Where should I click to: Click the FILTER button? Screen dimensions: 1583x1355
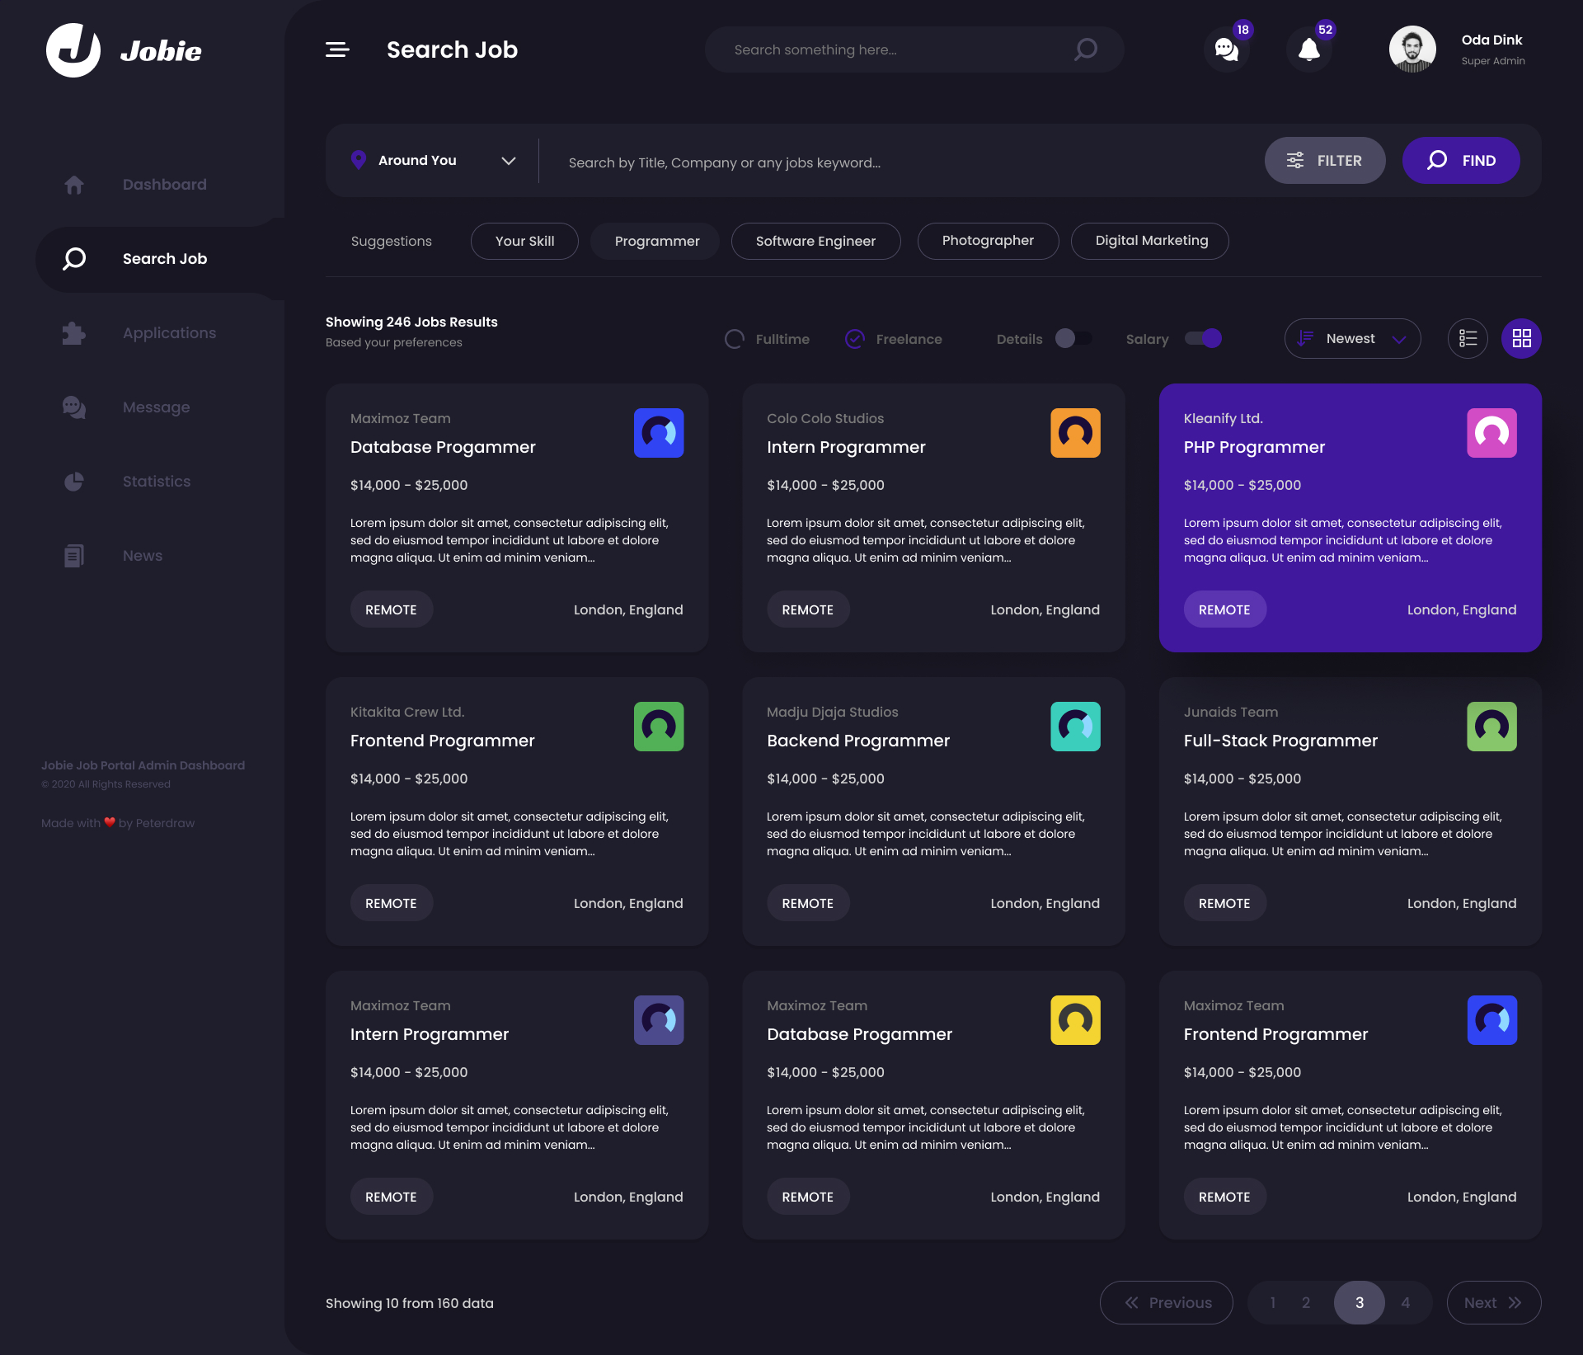(x=1324, y=161)
